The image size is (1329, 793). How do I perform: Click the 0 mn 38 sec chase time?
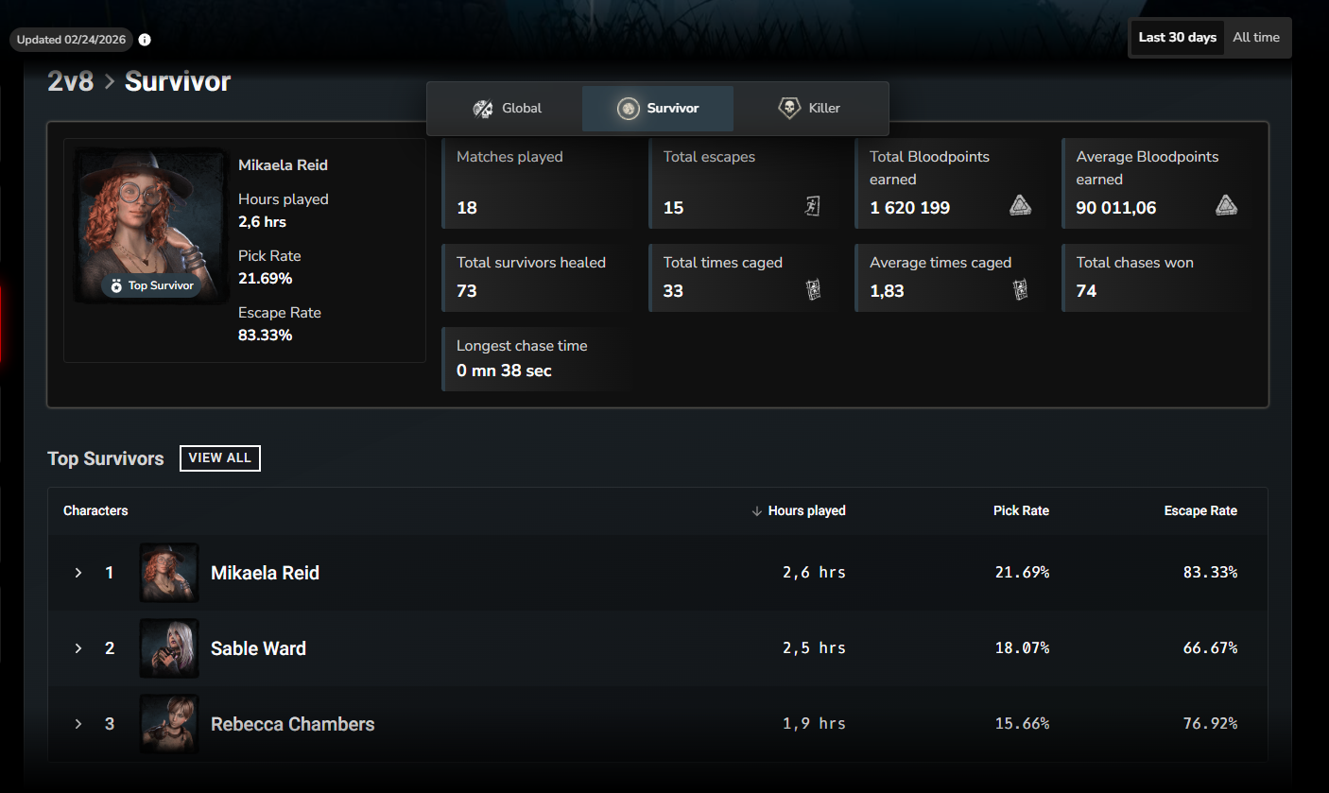(x=504, y=371)
